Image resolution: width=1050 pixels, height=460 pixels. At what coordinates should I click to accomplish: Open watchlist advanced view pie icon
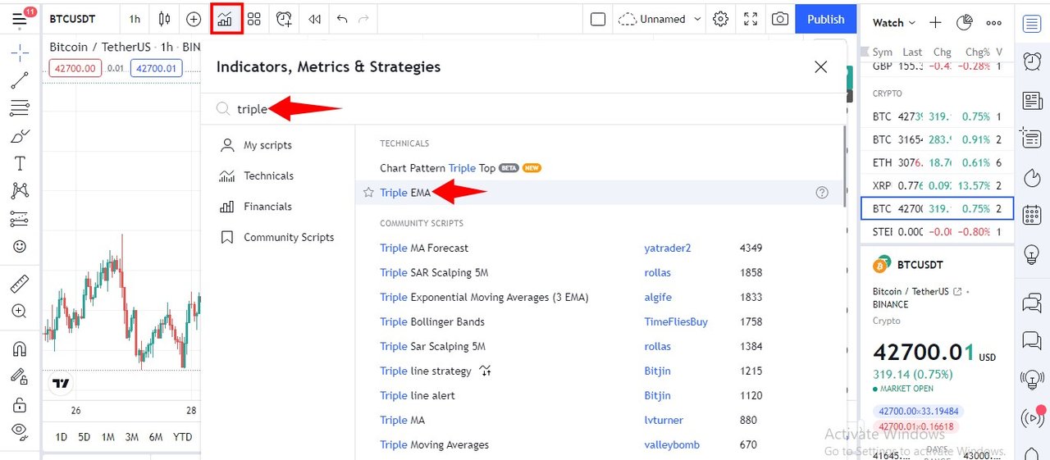(965, 23)
